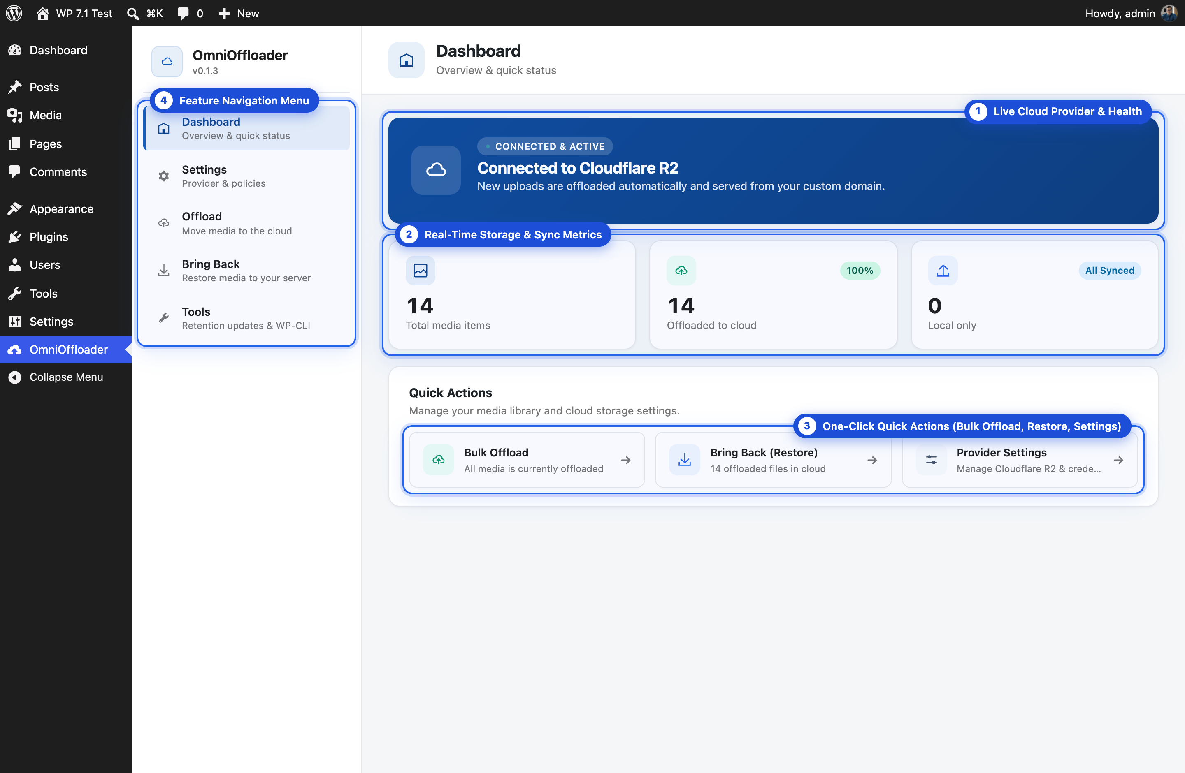The height and width of the screenshot is (773, 1185).
Task: Click the 'Total media items' label
Action: (x=448, y=325)
